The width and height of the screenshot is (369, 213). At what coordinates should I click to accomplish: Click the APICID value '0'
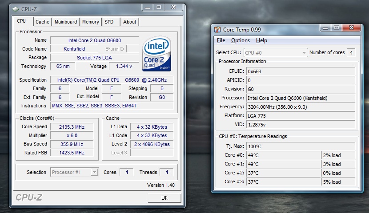(301, 80)
